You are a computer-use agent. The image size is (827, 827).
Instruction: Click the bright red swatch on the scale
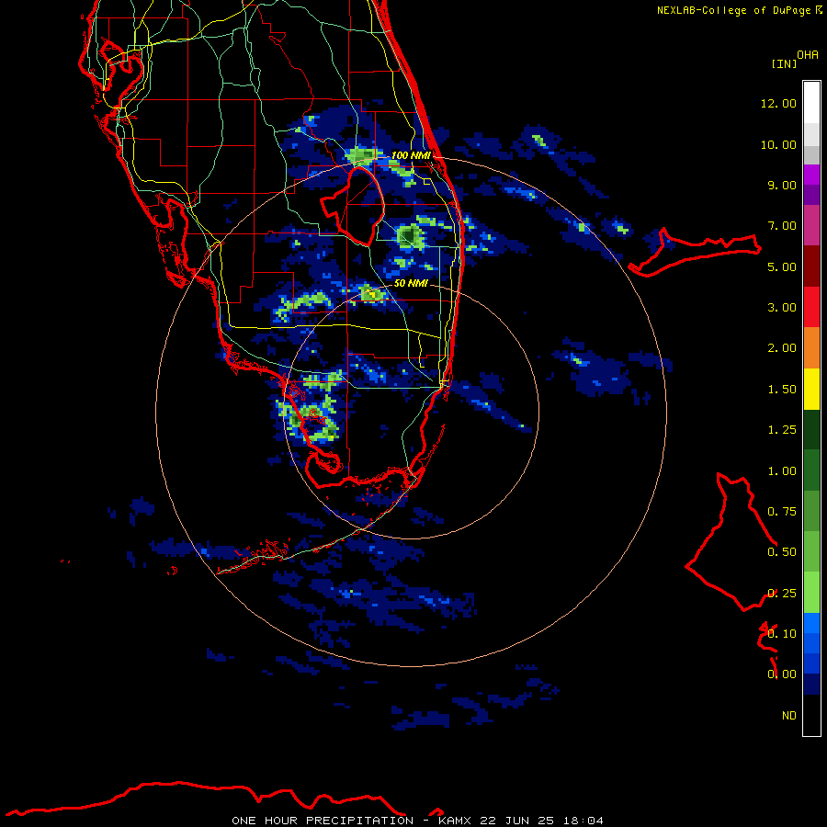click(x=811, y=308)
